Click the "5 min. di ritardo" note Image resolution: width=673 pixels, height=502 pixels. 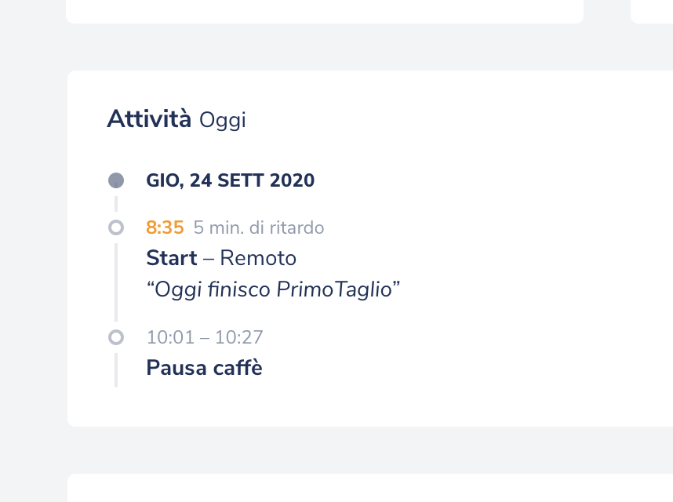[x=259, y=227]
